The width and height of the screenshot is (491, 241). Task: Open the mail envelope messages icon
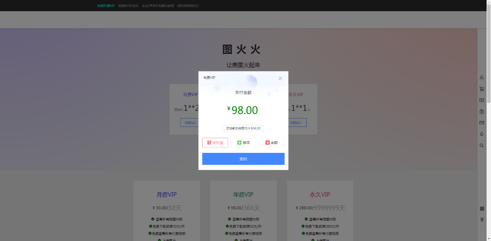(482, 123)
